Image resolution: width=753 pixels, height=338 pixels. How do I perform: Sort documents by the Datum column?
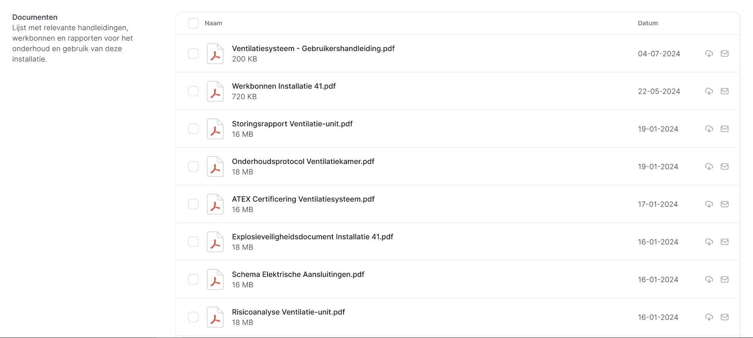[648, 23]
